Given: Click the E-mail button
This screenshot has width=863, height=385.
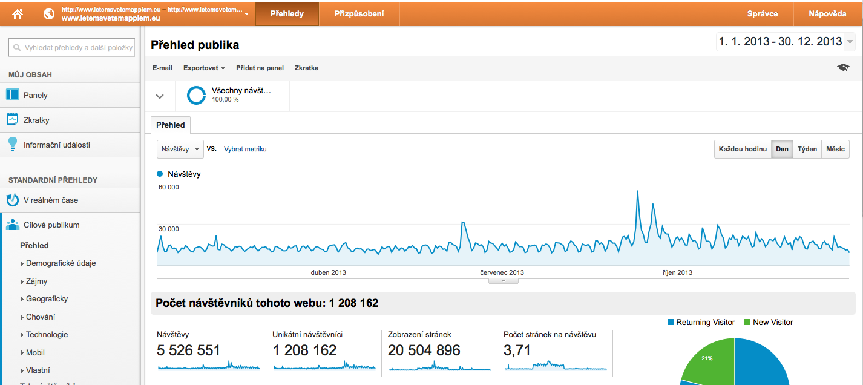Looking at the screenshot, I should pyautogui.click(x=162, y=68).
